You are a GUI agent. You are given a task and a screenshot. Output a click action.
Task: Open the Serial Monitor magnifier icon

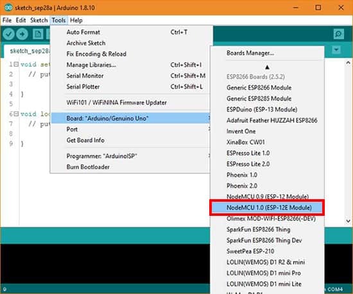point(338,34)
